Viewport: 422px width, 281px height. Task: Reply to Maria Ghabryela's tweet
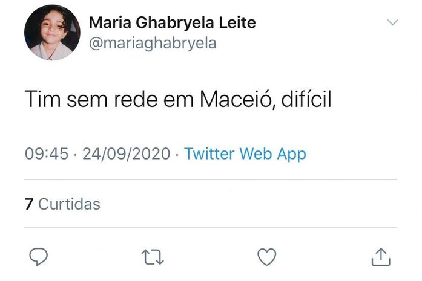(x=39, y=257)
